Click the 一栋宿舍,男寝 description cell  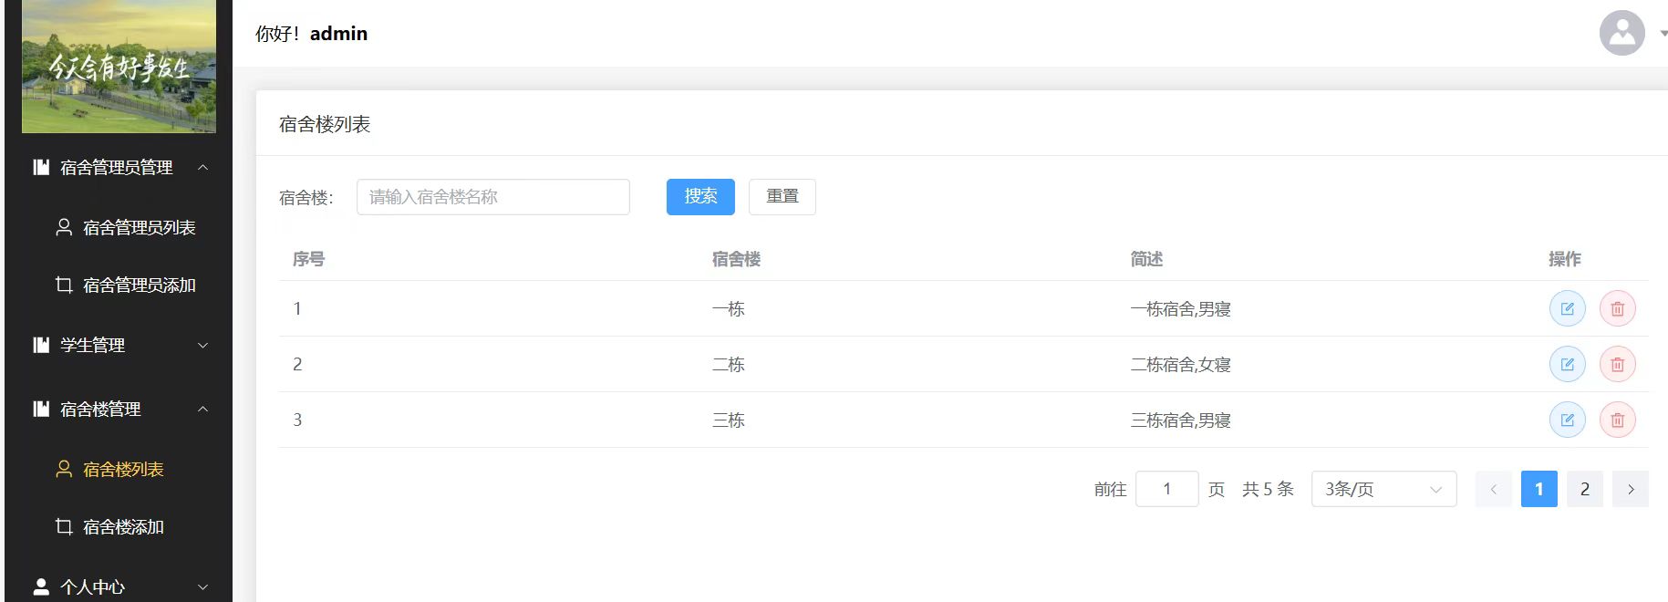tap(1181, 309)
